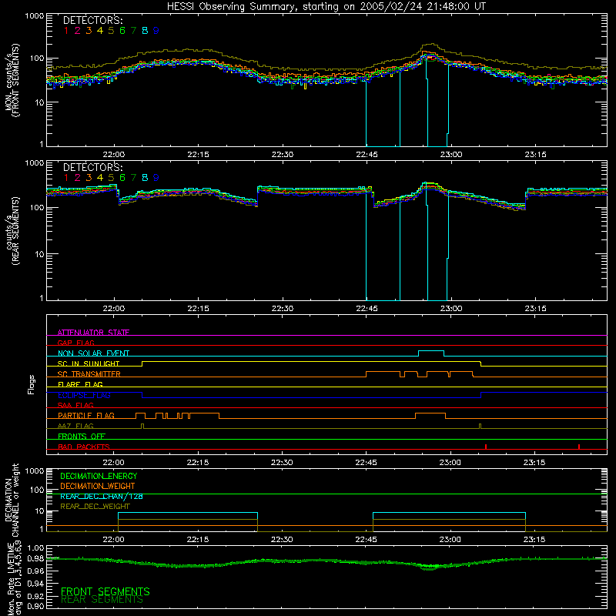Select red detector 1 in rear segments legend
Screen dimensions: 616x616
tap(66, 178)
